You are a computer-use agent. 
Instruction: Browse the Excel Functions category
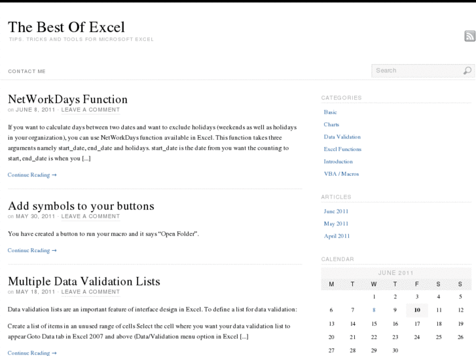342,150
